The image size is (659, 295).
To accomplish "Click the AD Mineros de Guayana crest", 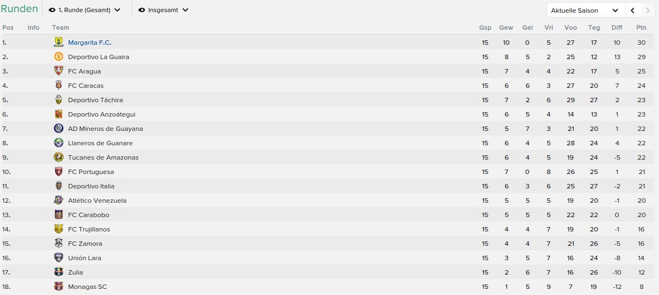I will point(59,128).
